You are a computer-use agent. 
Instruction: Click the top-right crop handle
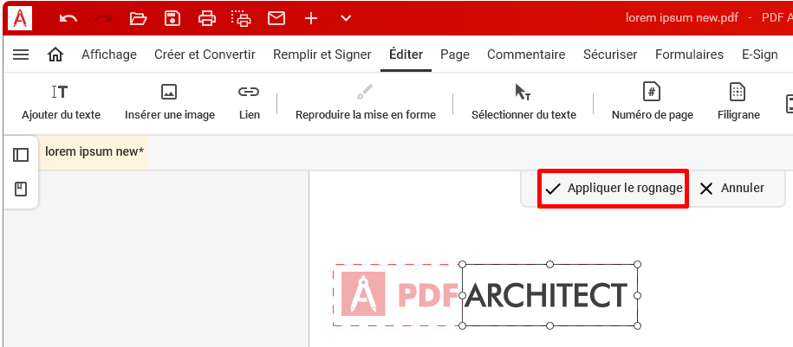tap(637, 264)
